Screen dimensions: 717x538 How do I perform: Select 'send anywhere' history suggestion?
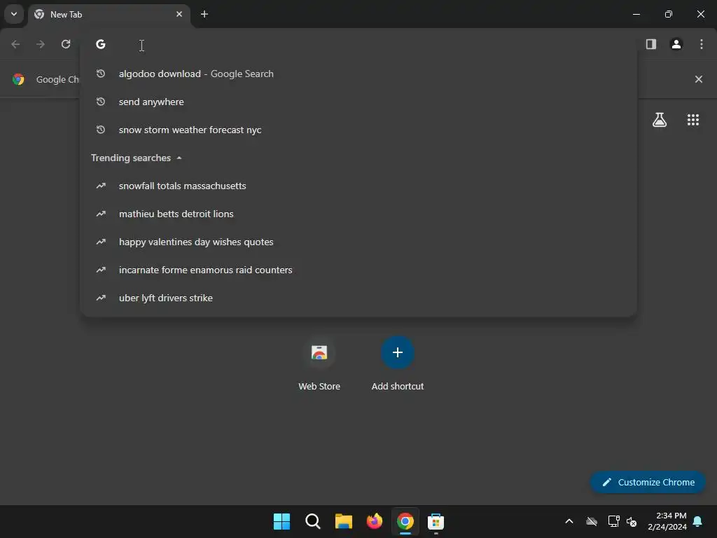[x=358, y=102]
